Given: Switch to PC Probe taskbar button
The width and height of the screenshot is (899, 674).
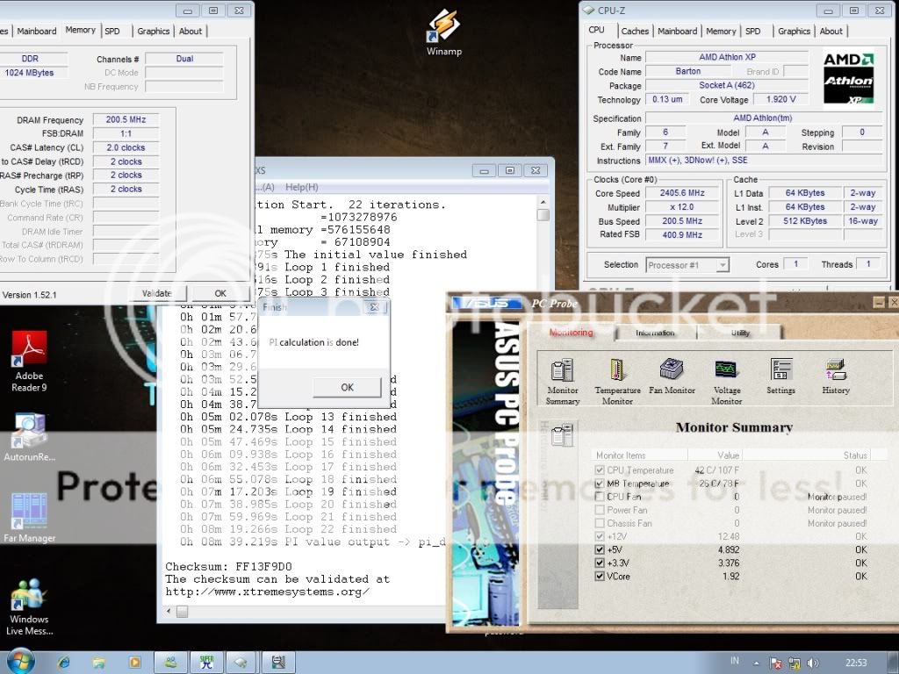Looking at the screenshot, I should [278, 663].
